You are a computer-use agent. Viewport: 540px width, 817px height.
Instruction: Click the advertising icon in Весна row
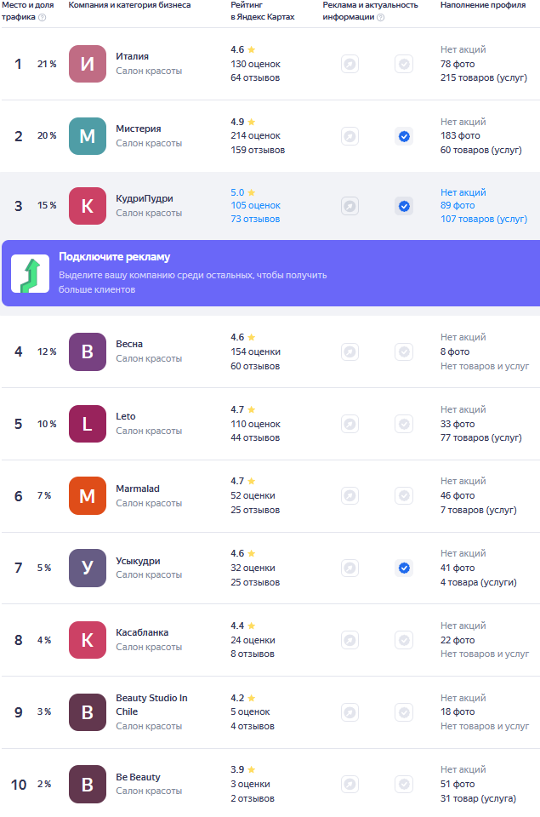(x=350, y=351)
